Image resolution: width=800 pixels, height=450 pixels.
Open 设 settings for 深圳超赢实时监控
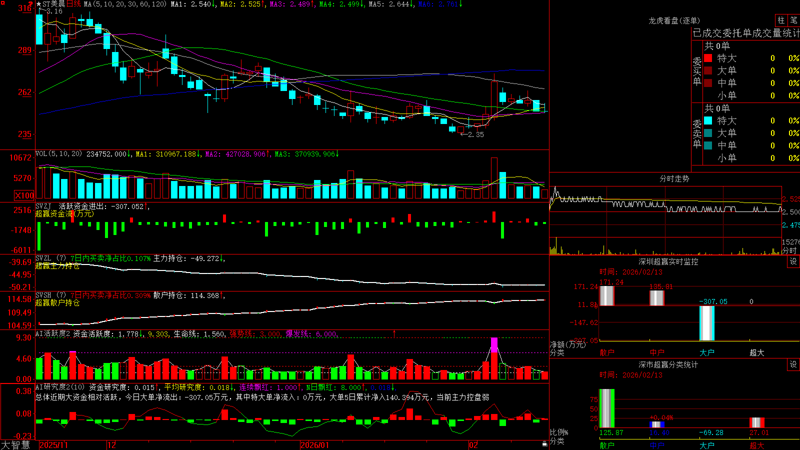coord(793,261)
